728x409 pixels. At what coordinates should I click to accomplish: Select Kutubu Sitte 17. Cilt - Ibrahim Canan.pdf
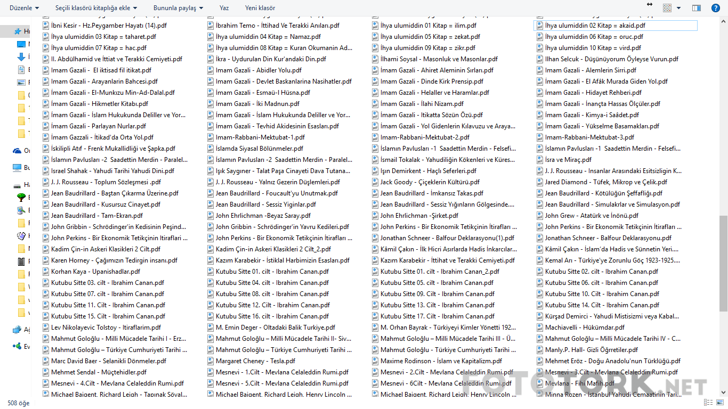433,316
